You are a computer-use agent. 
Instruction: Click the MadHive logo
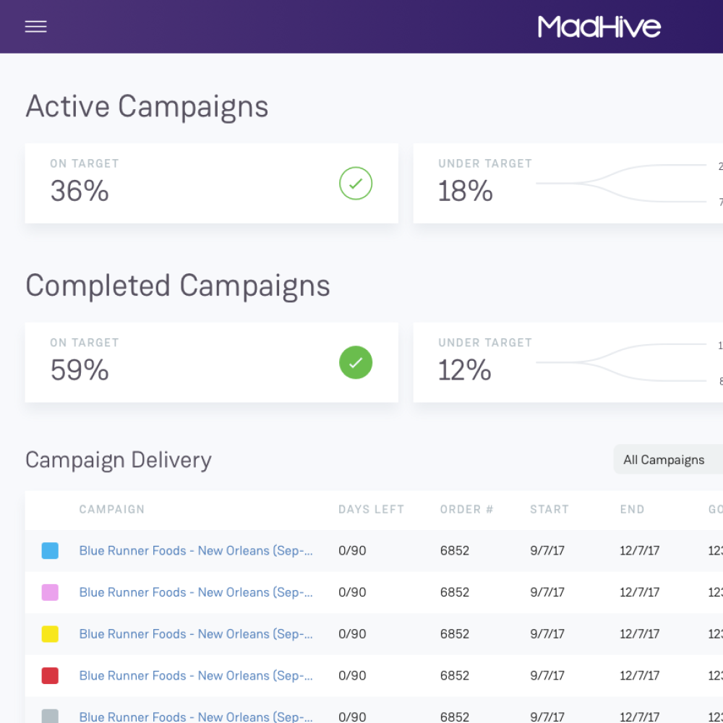click(x=599, y=27)
